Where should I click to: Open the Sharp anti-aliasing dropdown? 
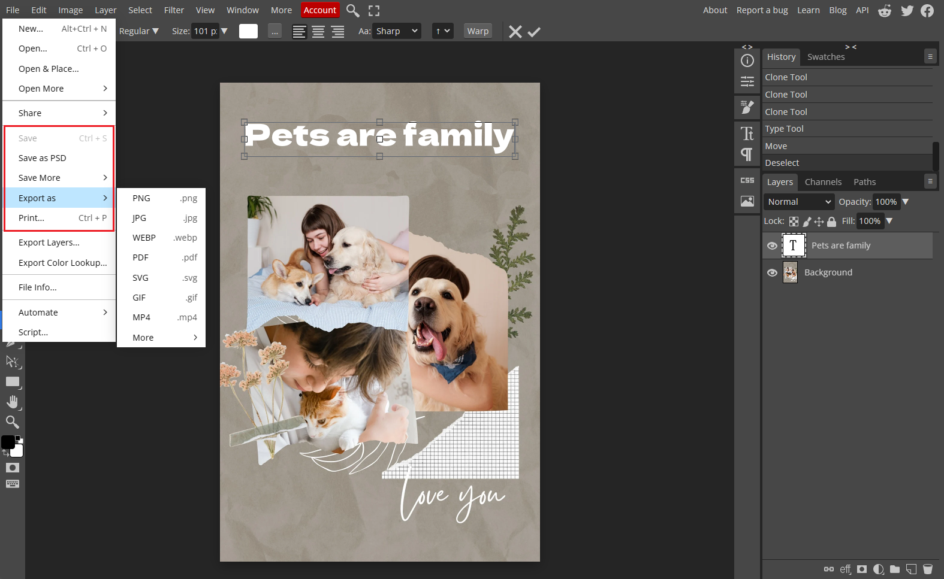396,31
